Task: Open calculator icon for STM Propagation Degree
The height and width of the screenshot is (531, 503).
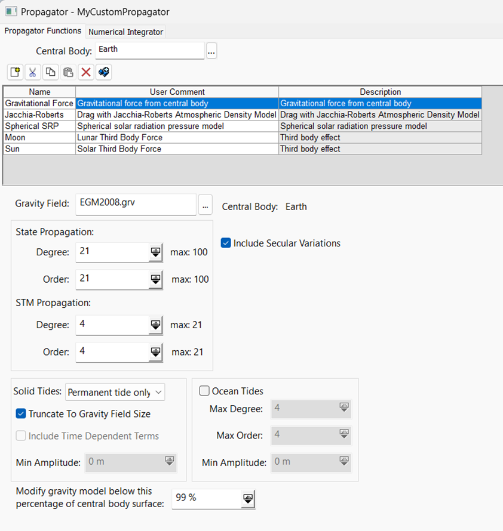Action: coord(156,325)
